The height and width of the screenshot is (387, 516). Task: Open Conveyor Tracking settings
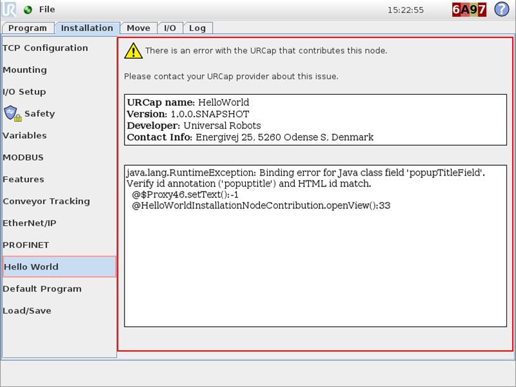tap(46, 201)
